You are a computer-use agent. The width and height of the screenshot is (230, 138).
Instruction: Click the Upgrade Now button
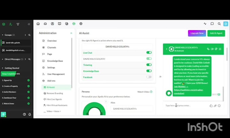[x=197, y=33]
